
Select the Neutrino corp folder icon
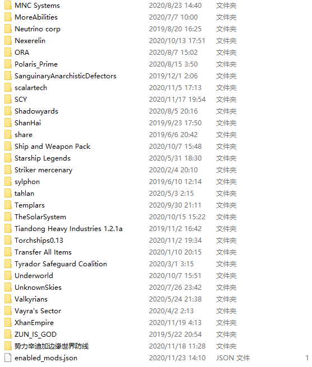pyautogui.click(x=8, y=29)
